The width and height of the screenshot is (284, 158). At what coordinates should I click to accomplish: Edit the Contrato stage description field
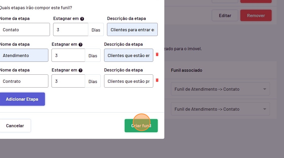(x=129, y=81)
